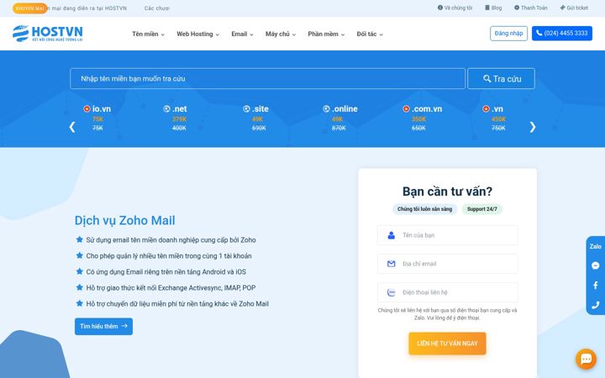The width and height of the screenshot is (605, 378).
Task: Open the orange live chat bubble
Action: click(587, 360)
